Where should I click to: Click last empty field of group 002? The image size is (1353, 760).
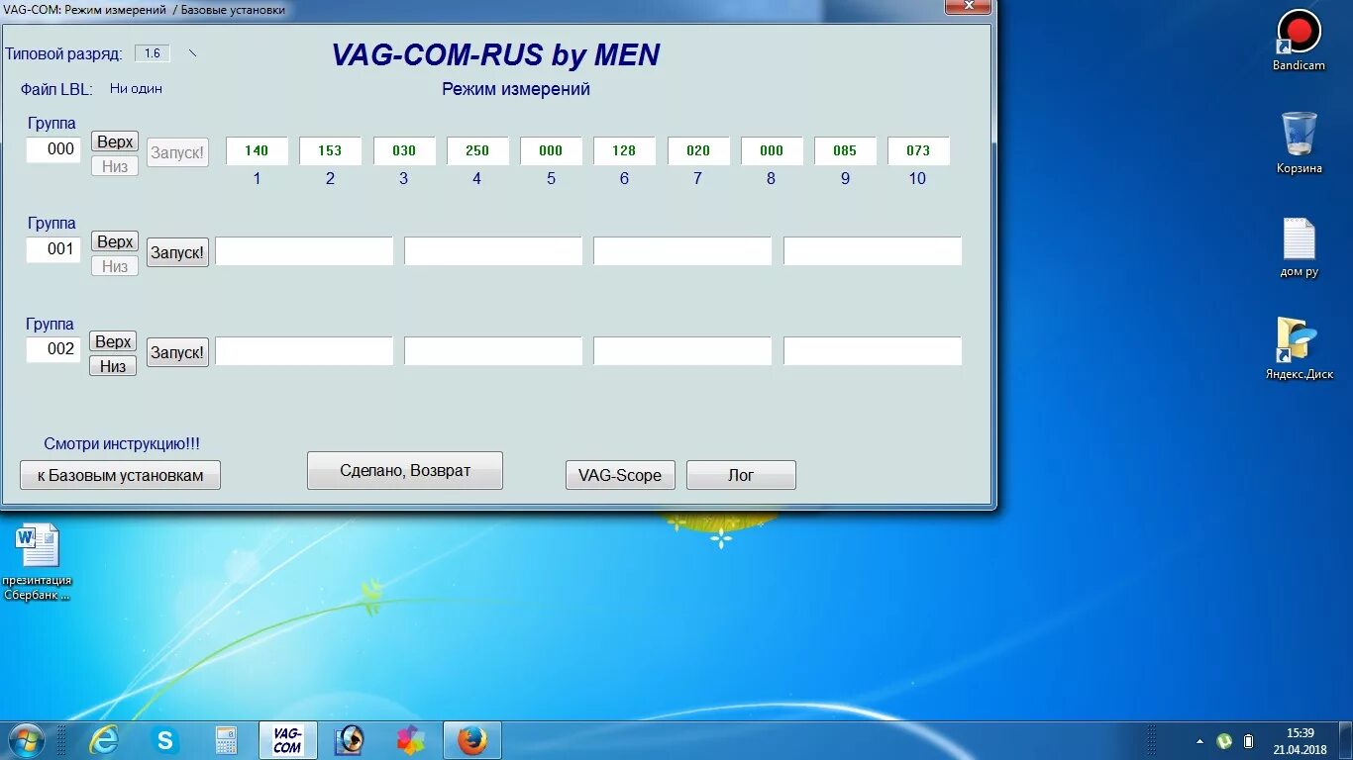point(873,351)
